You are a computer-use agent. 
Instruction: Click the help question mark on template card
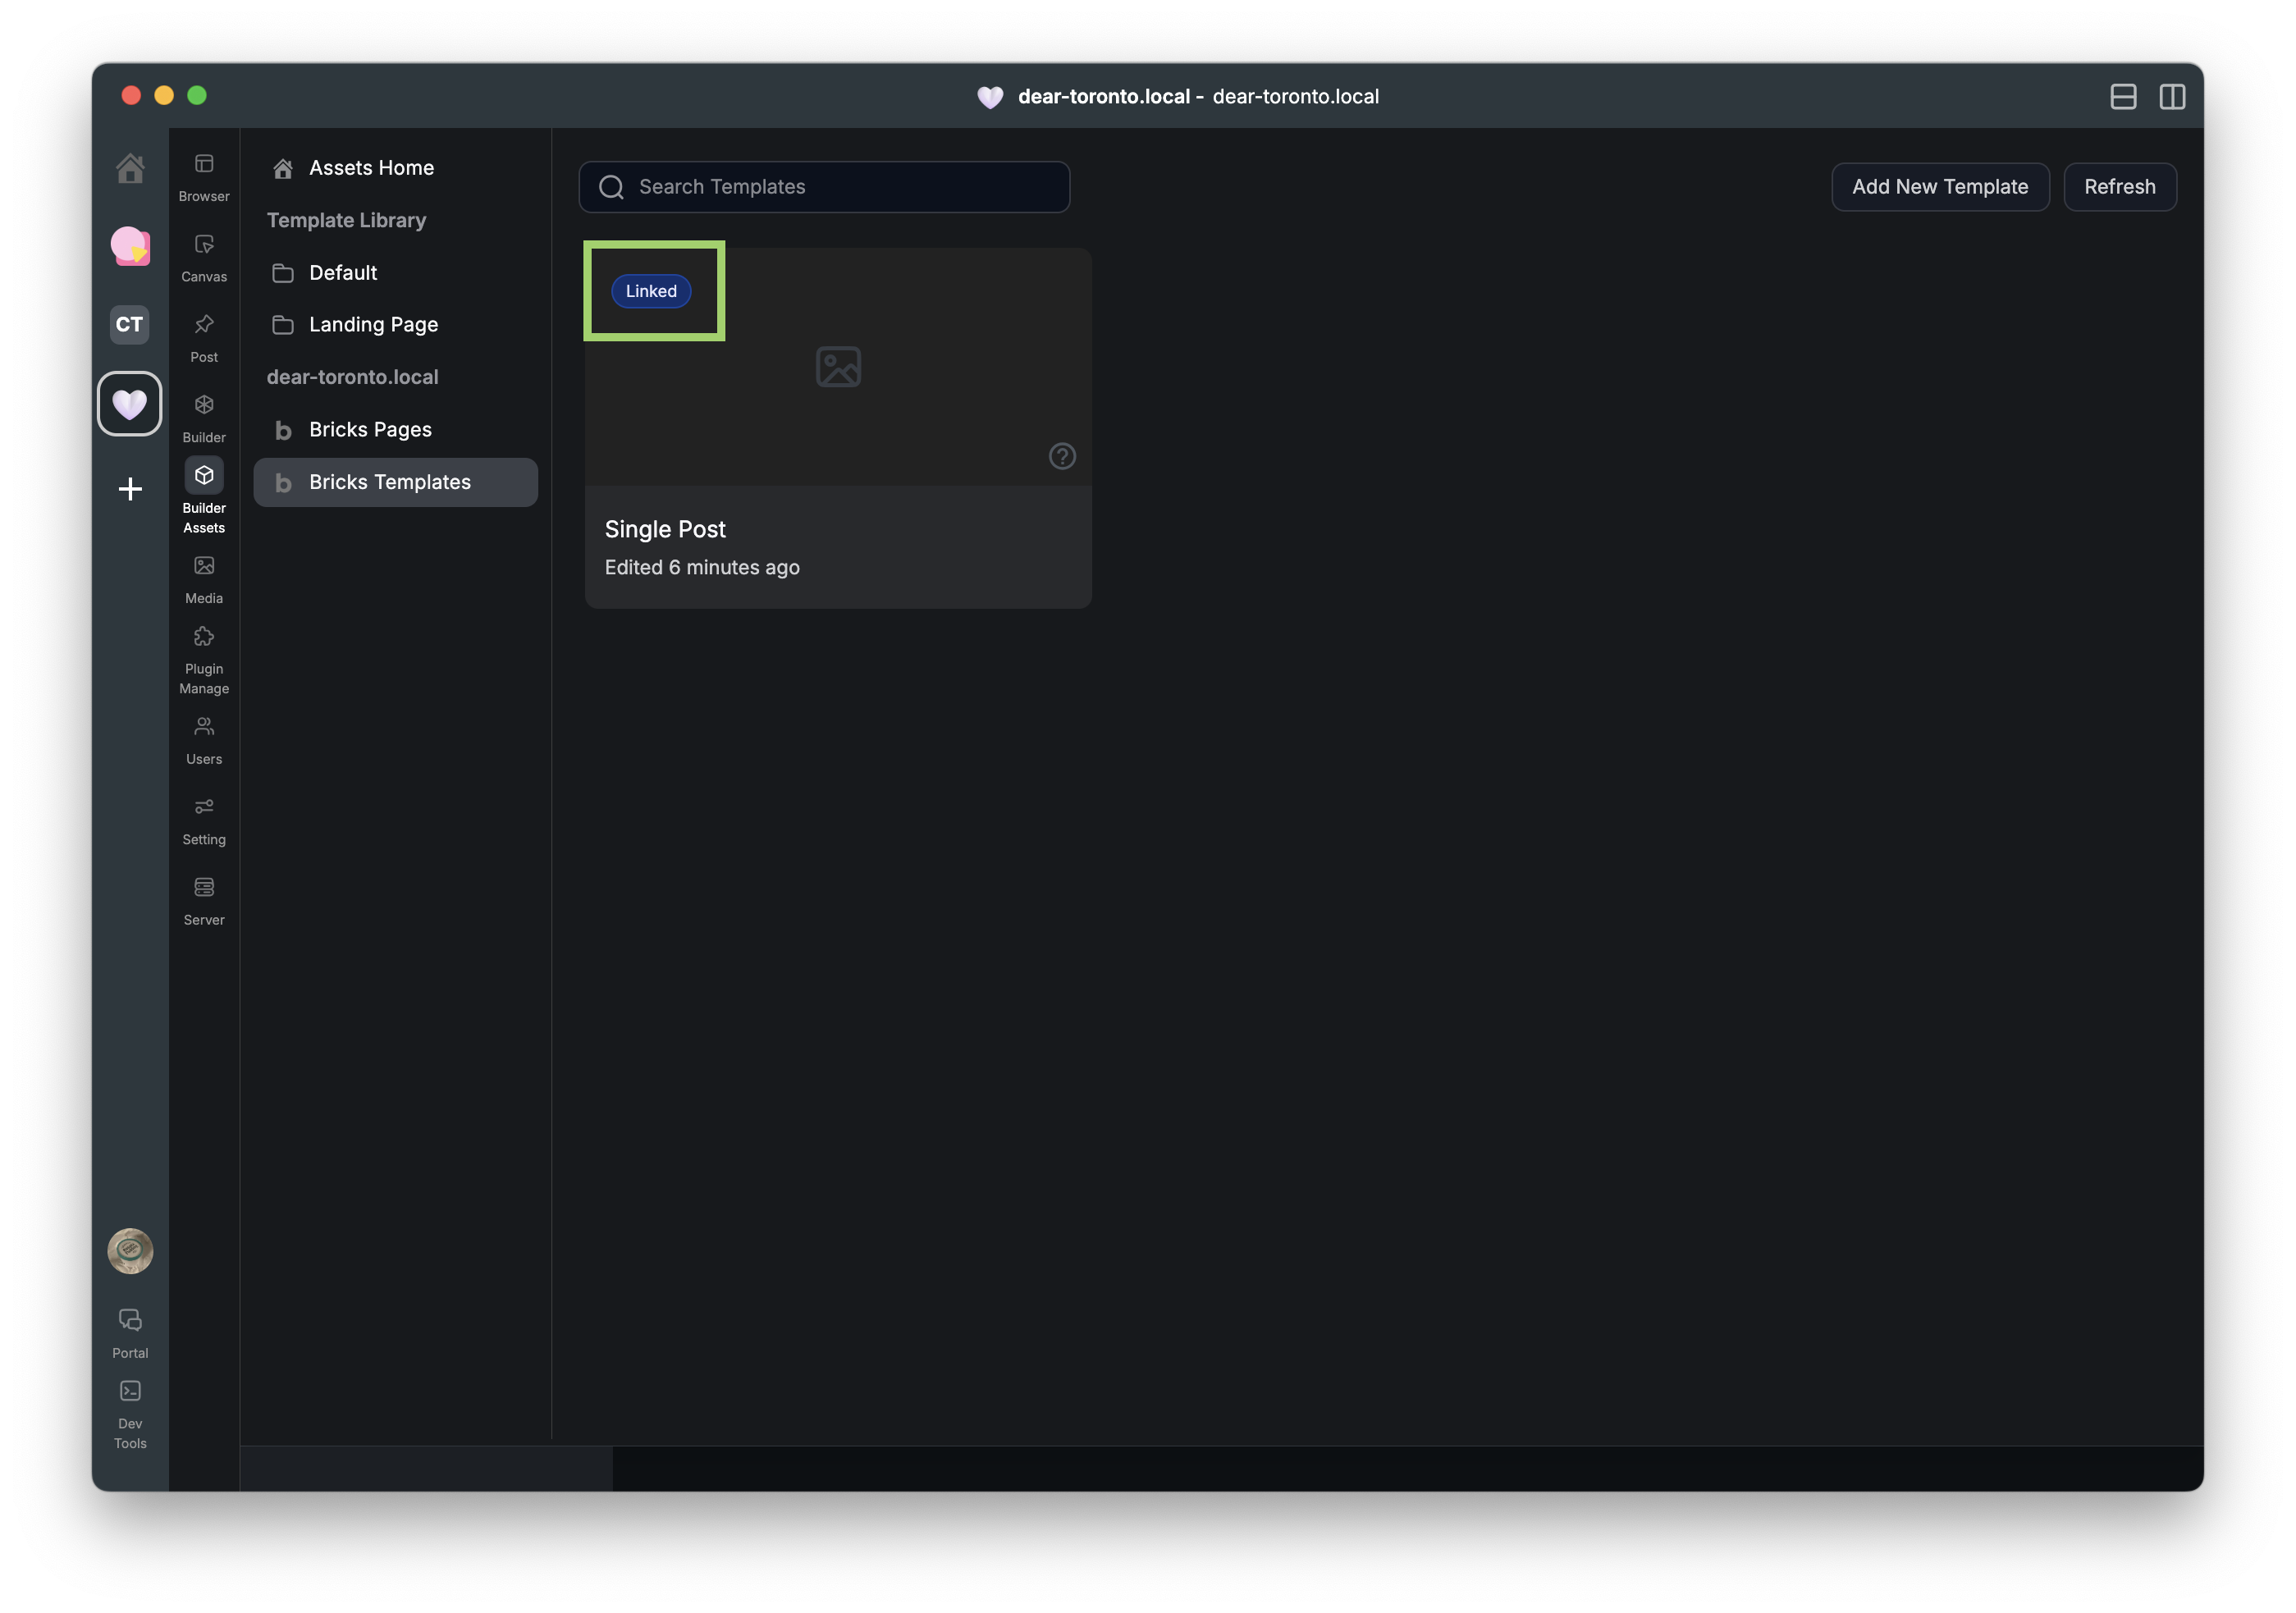pos(1062,456)
